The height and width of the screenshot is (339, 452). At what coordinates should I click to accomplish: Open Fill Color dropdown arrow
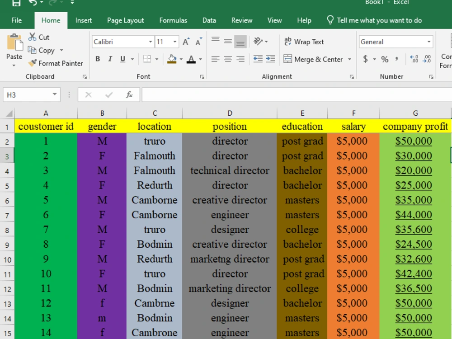181,59
